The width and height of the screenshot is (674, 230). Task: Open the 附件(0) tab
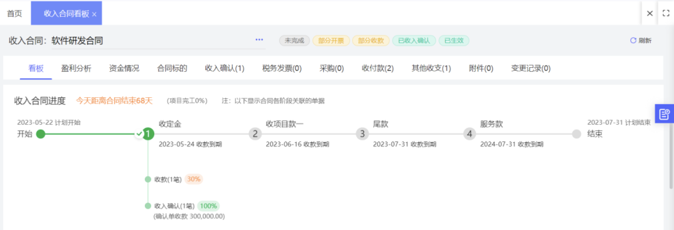(x=481, y=69)
